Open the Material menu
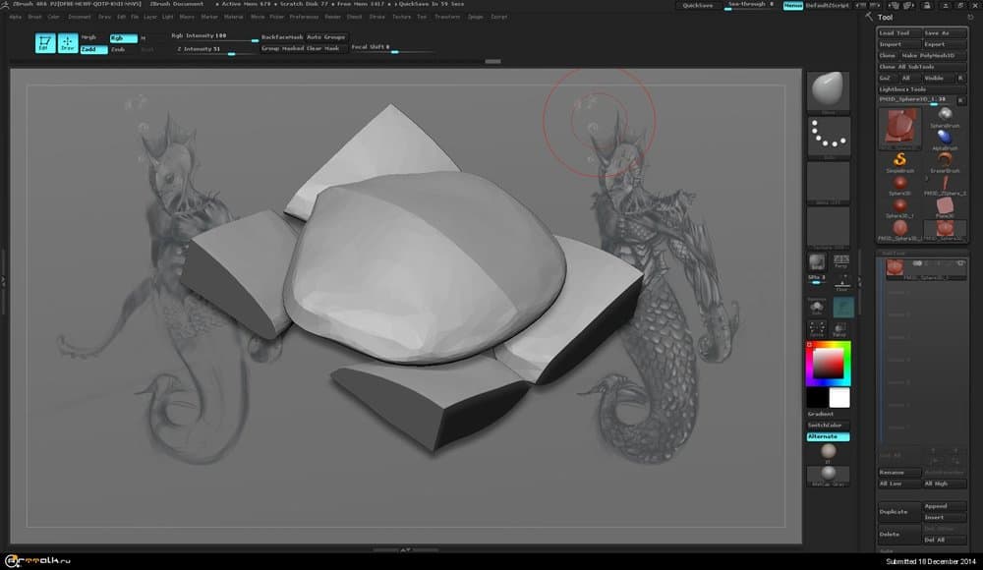The image size is (983, 570). 234,17
